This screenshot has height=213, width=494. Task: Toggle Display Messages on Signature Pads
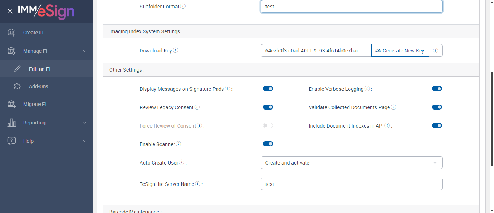268,89
